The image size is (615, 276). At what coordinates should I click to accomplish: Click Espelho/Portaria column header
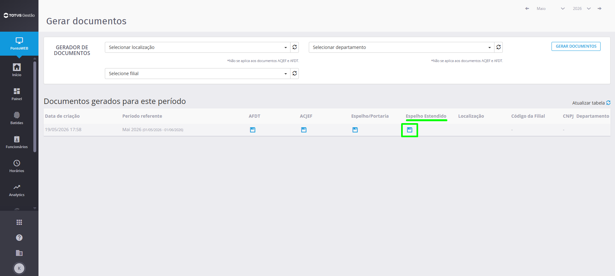coord(370,116)
